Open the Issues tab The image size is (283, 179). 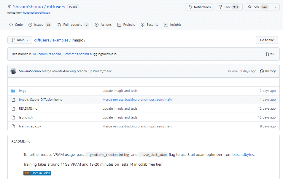pos(40,25)
